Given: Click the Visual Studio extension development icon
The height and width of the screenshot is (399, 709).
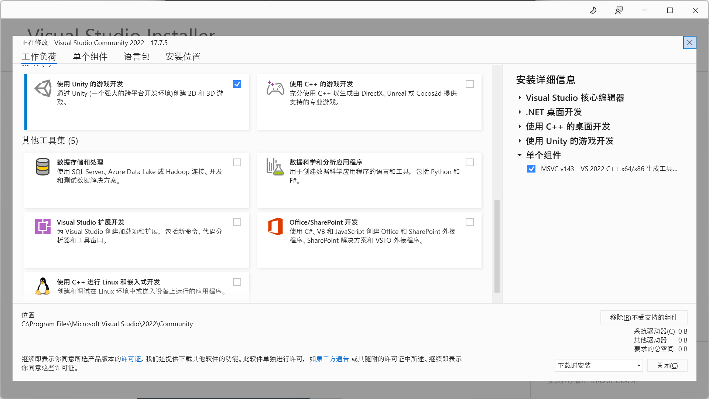Looking at the screenshot, I should tap(43, 226).
